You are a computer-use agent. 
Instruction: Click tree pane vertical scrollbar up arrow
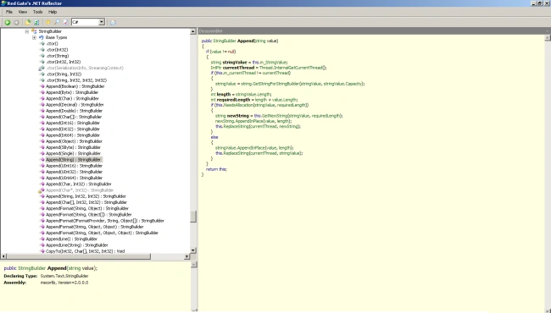(x=193, y=31)
